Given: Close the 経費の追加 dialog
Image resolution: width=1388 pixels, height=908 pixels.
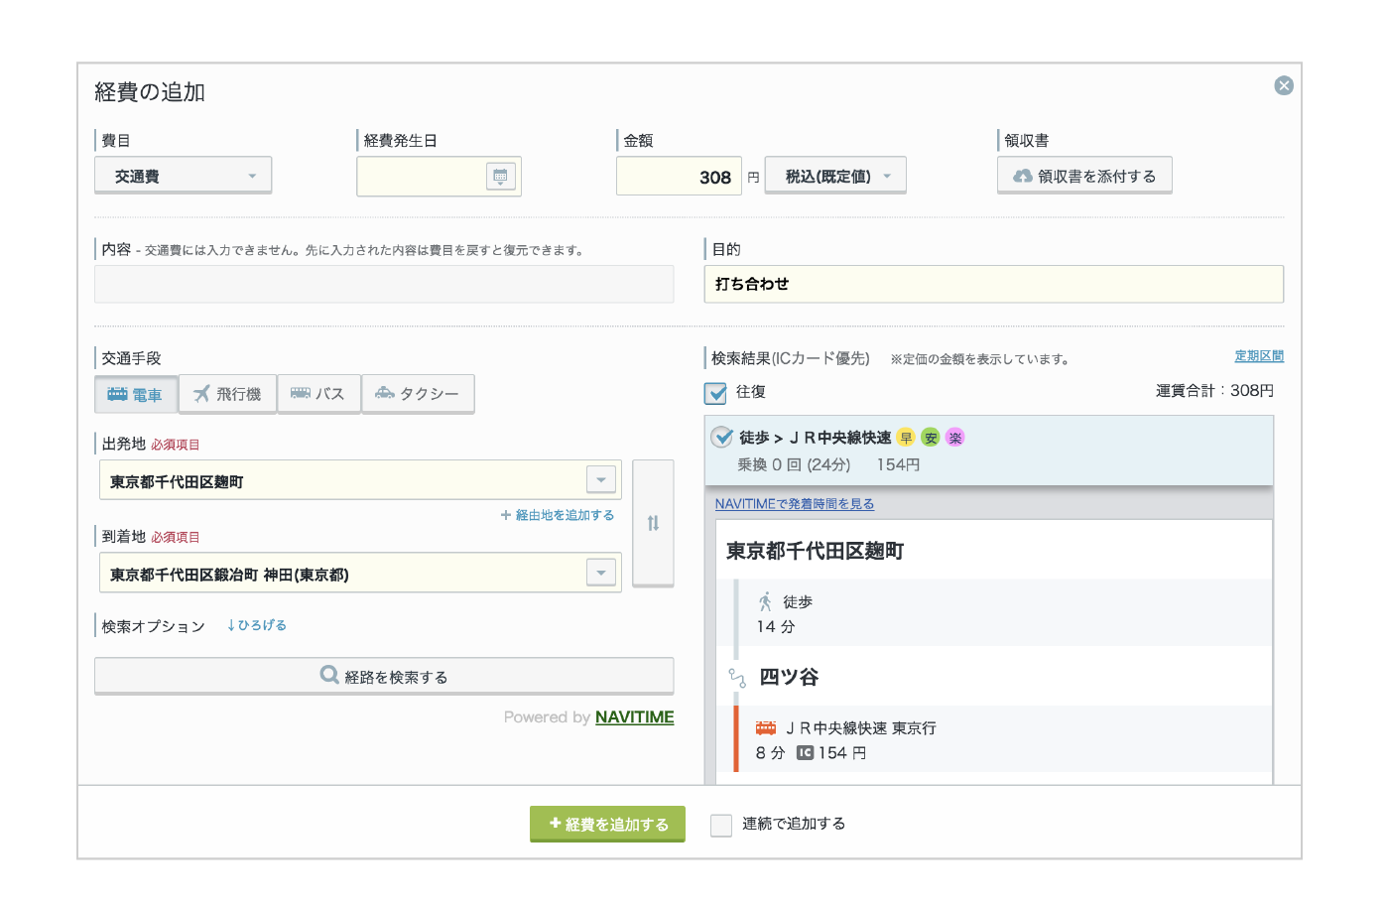Looking at the screenshot, I should pos(1283,86).
